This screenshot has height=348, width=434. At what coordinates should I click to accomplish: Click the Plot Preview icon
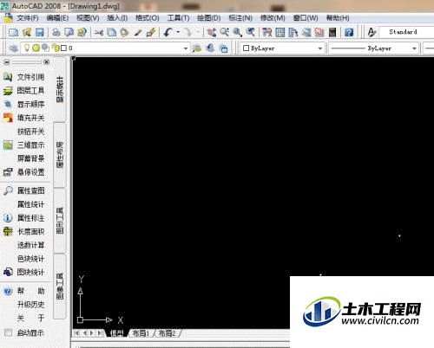69,32
